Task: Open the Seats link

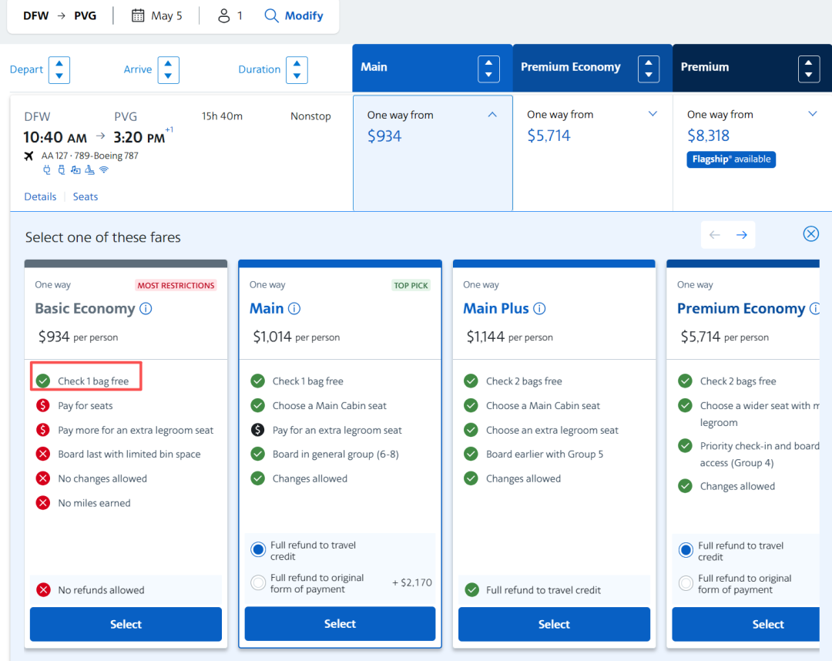Action: coord(86,196)
